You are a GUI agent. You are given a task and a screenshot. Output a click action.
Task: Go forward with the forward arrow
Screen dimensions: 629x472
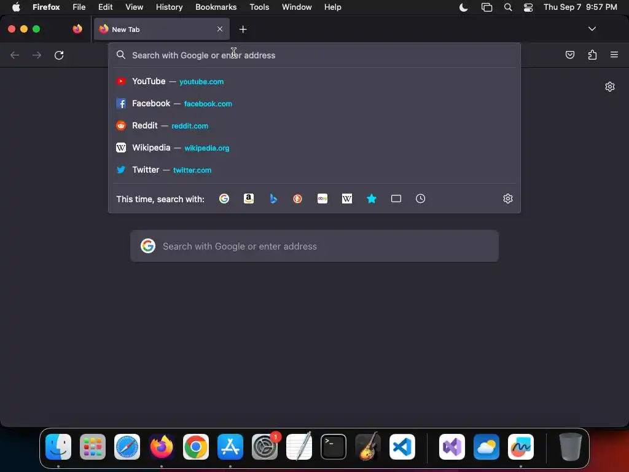[x=37, y=55]
